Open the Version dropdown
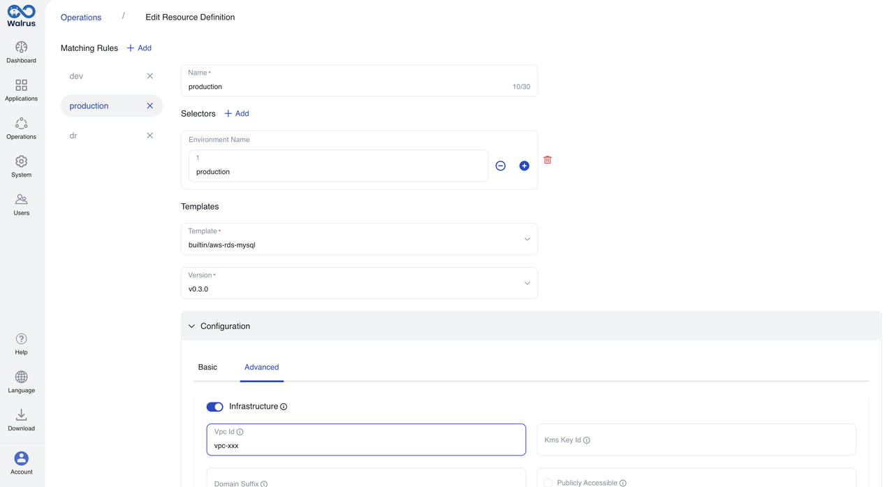 pyautogui.click(x=359, y=283)
